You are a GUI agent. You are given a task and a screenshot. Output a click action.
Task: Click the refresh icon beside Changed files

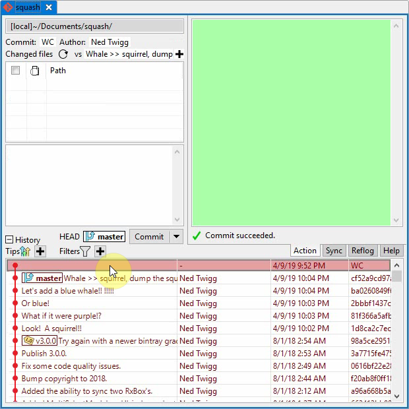63,54
